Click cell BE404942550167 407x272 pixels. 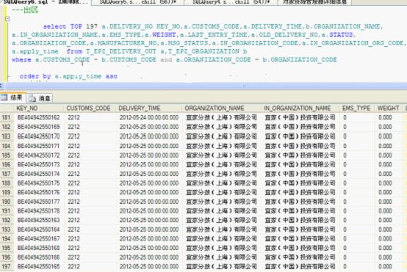(38, 238)
